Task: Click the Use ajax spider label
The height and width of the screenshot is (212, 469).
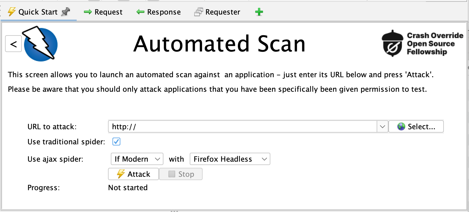Action: [55, 159]
